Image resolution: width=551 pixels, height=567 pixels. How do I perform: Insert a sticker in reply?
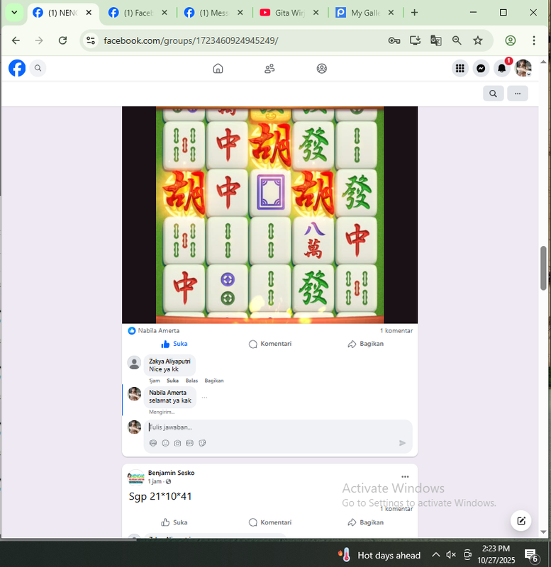[x=202, y=443]
